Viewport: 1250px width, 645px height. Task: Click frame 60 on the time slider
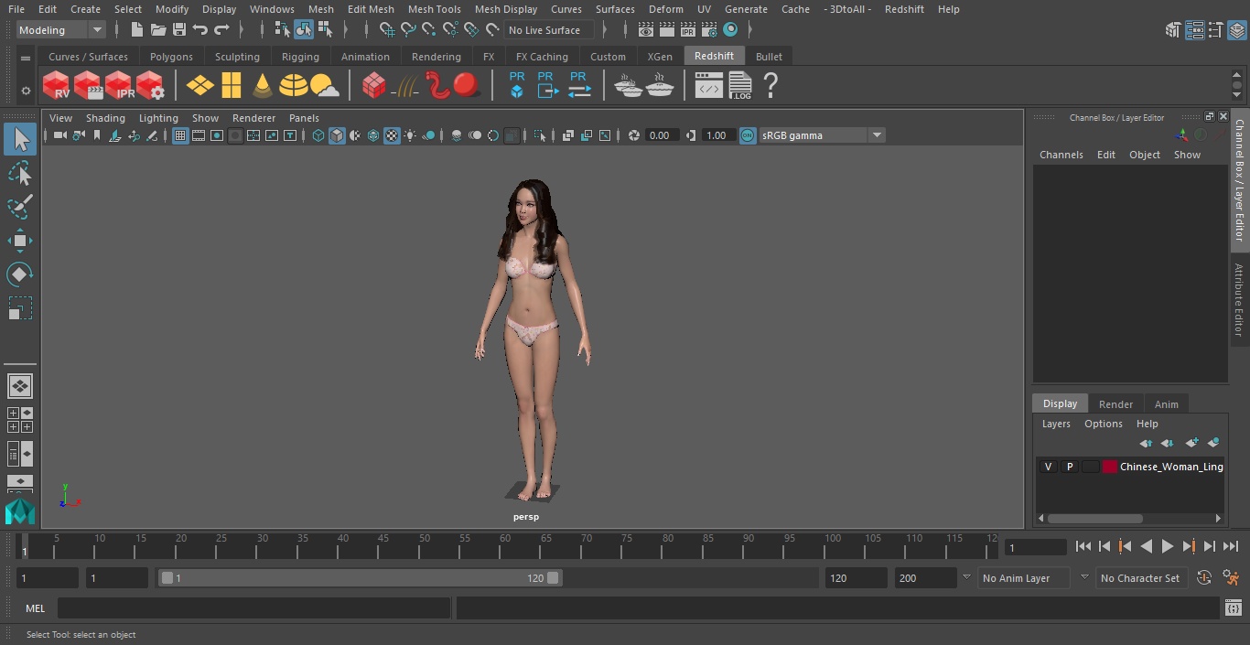tap(505, 545)
